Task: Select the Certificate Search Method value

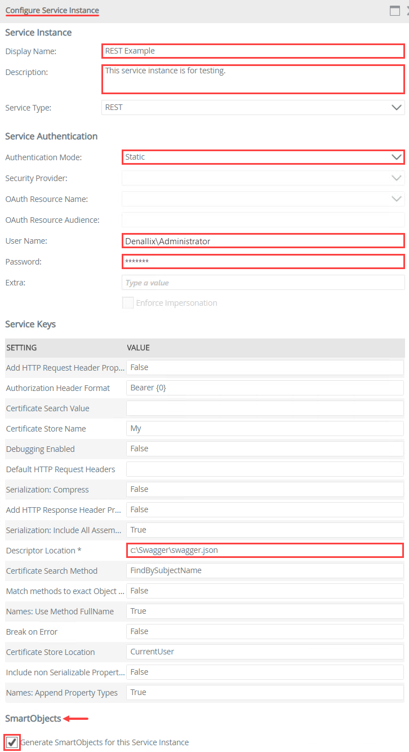Action: click(265, 570)
